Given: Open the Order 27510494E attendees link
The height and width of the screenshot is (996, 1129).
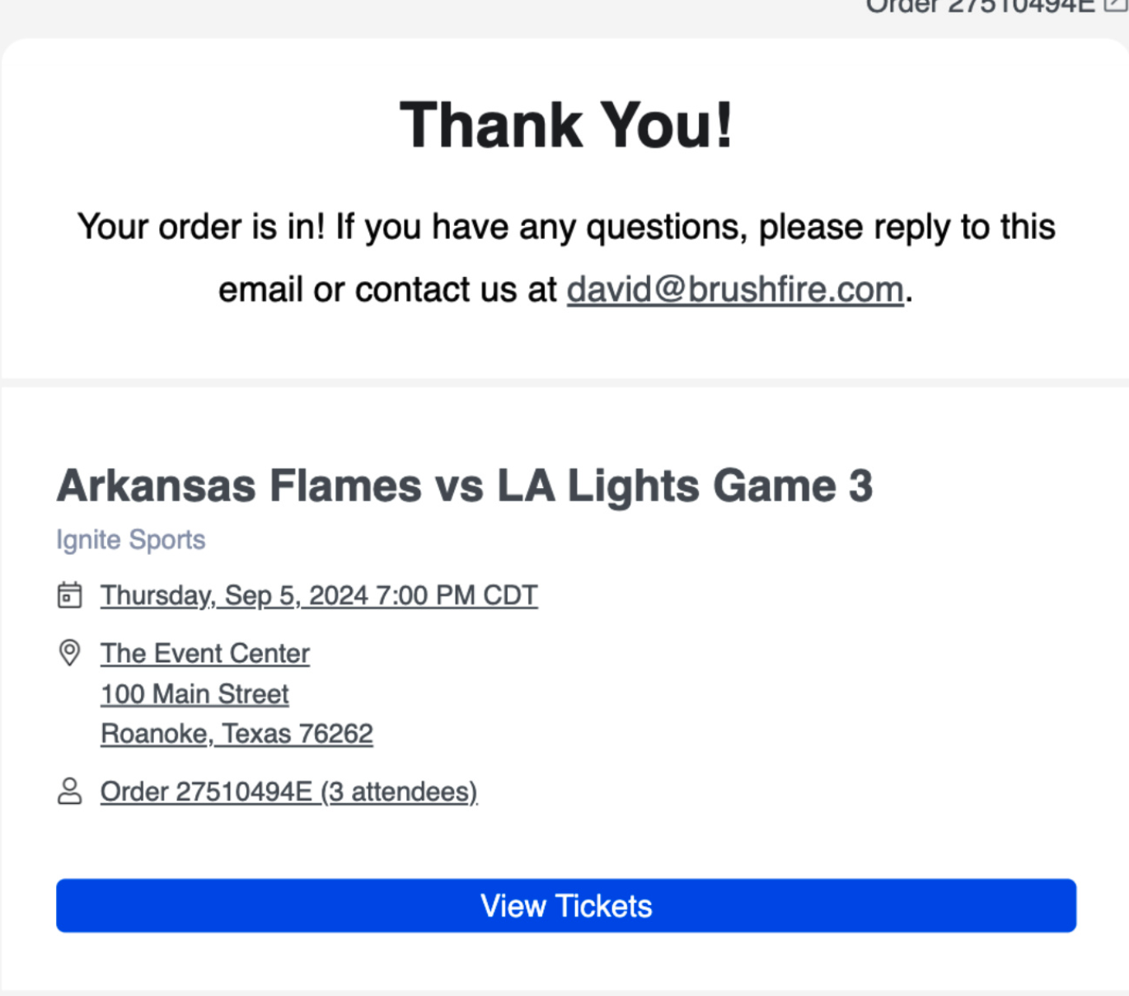Looking at the screenshot, I should coord(288,792).
